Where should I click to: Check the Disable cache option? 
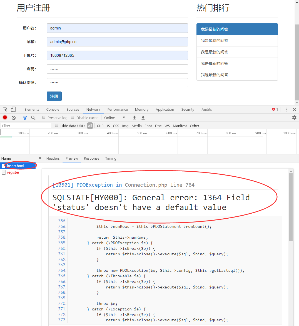click(73, 117)
